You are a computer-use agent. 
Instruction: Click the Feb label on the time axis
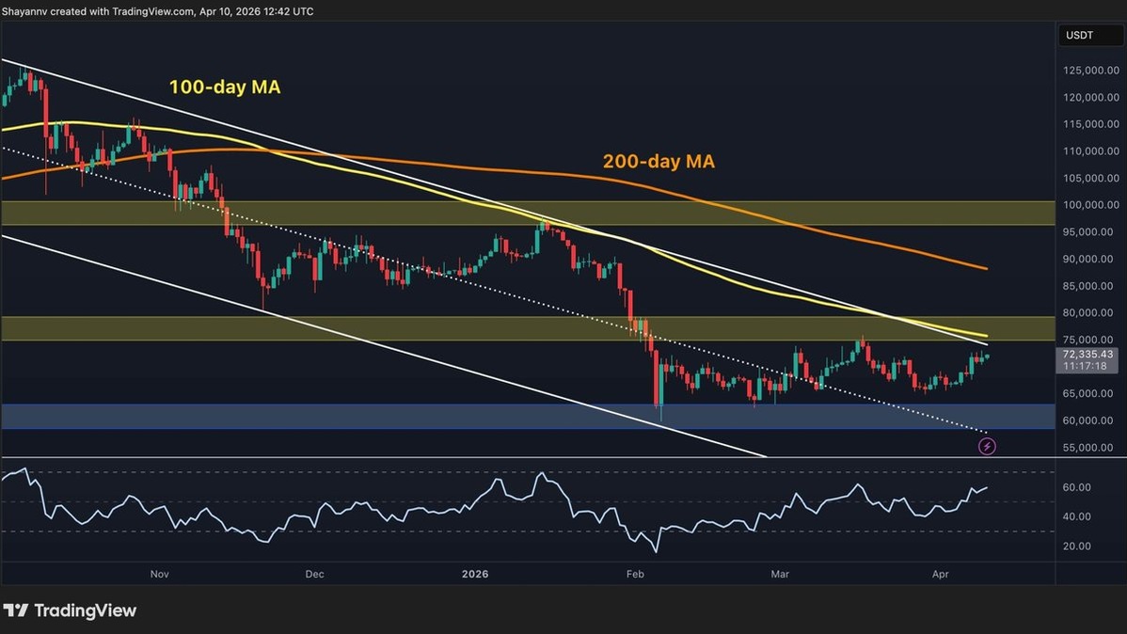click(635, 573)
